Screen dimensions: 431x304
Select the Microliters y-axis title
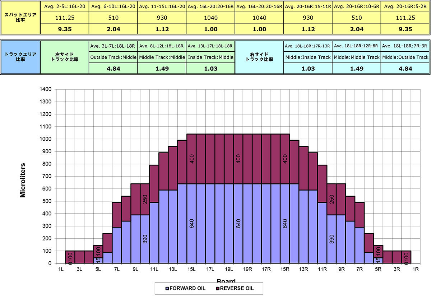[x=23, y=179]
